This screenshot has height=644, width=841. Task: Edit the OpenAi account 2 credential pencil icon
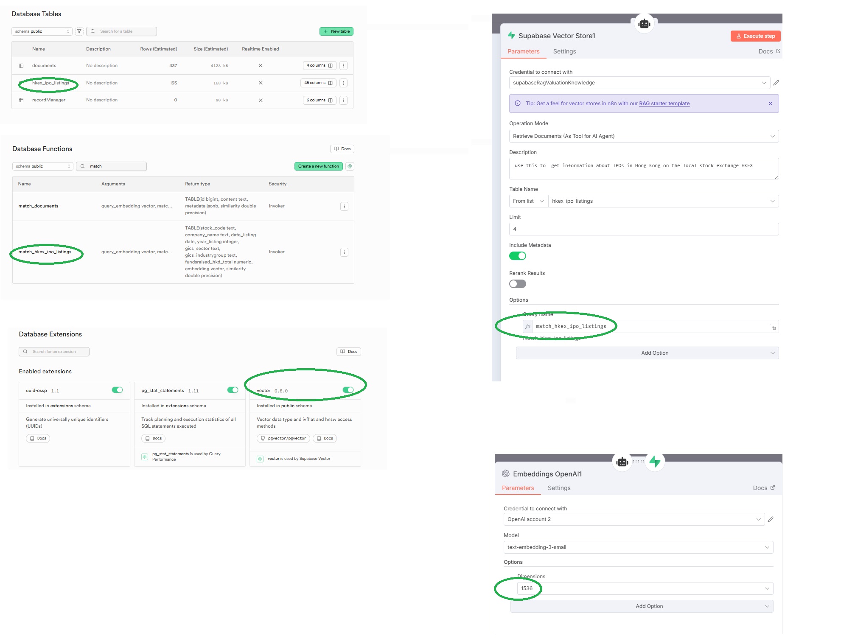(x=771, y=519)
